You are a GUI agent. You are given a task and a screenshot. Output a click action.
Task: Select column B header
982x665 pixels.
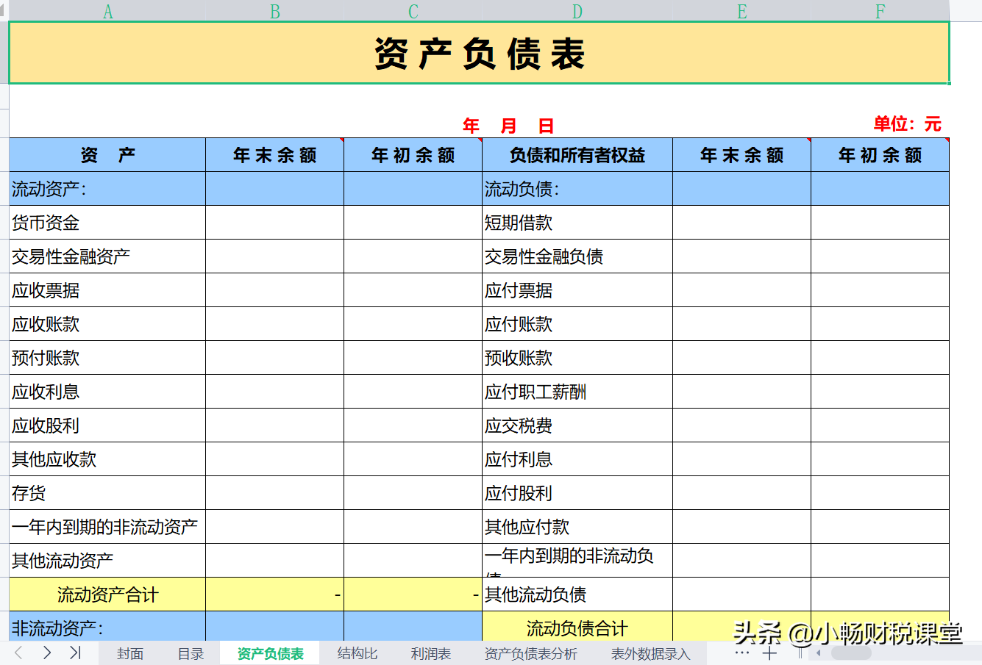274,11
